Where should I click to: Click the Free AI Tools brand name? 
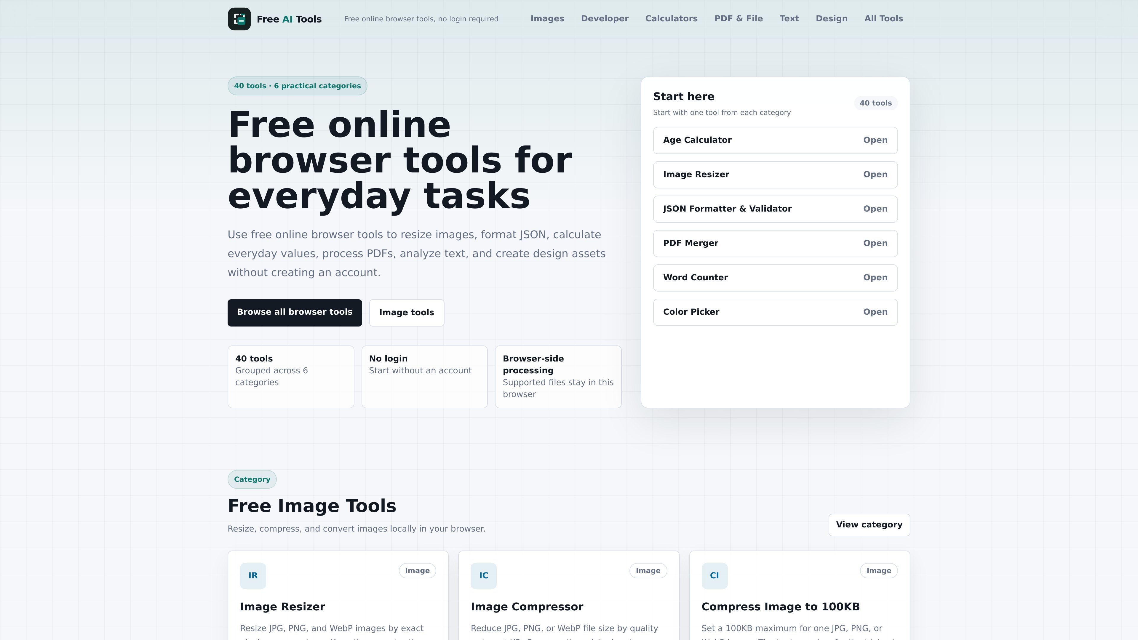(289, 19)
